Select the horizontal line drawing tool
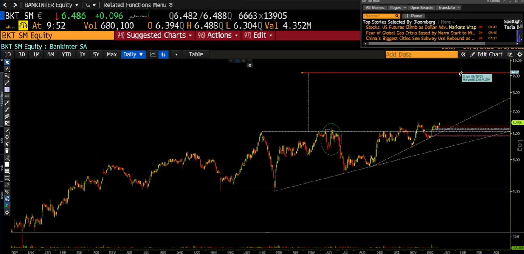 [7, 96]
